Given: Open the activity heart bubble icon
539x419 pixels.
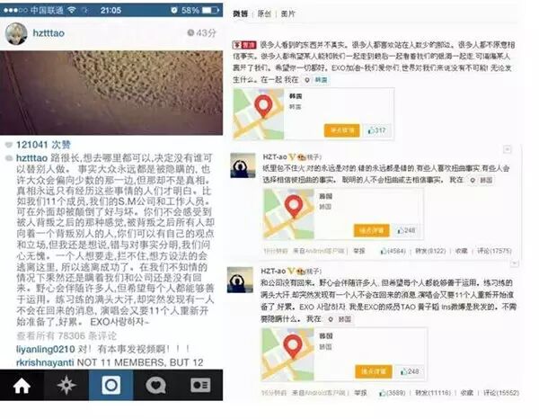Looking at the screenshot, I should click(155, 386).
